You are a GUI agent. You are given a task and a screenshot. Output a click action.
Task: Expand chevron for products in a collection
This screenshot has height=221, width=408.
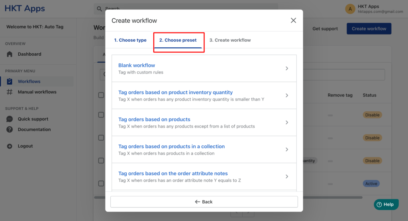(x=287, y=149)
